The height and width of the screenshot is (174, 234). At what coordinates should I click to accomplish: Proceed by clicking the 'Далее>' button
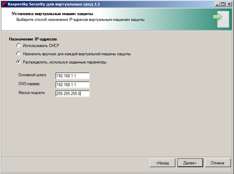[x=190, y=163]
